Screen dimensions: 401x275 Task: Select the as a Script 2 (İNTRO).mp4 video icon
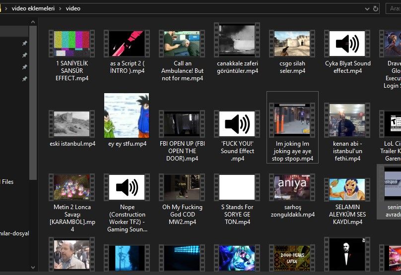click(x=127, y=44)
